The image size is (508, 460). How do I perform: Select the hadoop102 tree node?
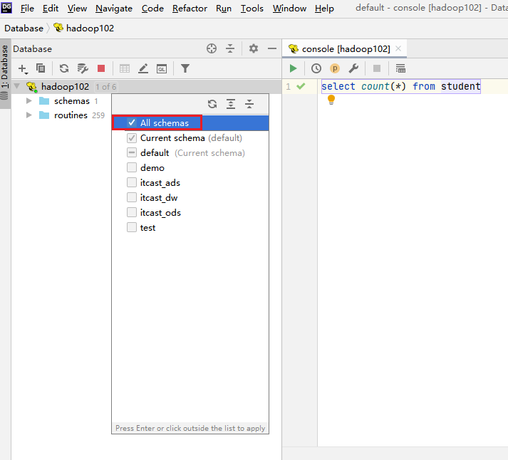tap(65, 86)
